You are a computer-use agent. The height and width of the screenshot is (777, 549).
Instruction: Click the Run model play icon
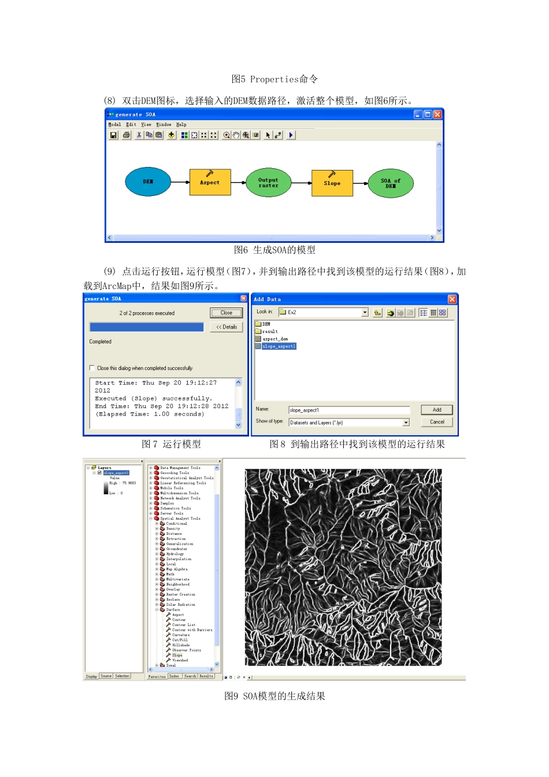coord(291,135)
